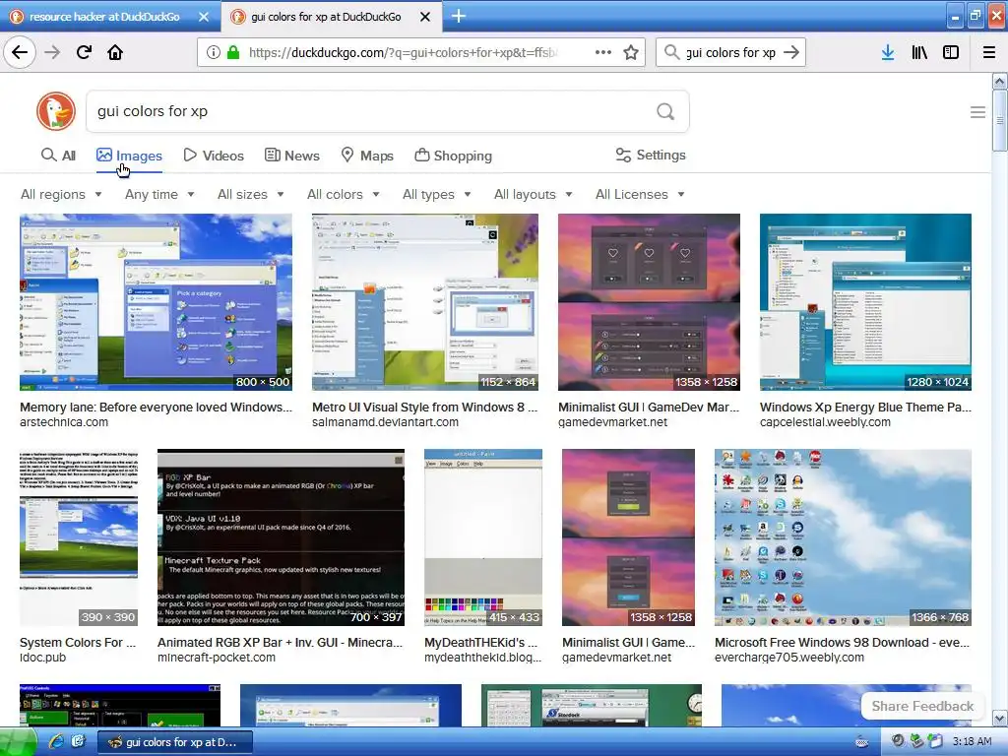The height and width of the screenshot is (756, 1008).
Task: Open Memory lane Windows XP image title
Action: pos(156,407)
